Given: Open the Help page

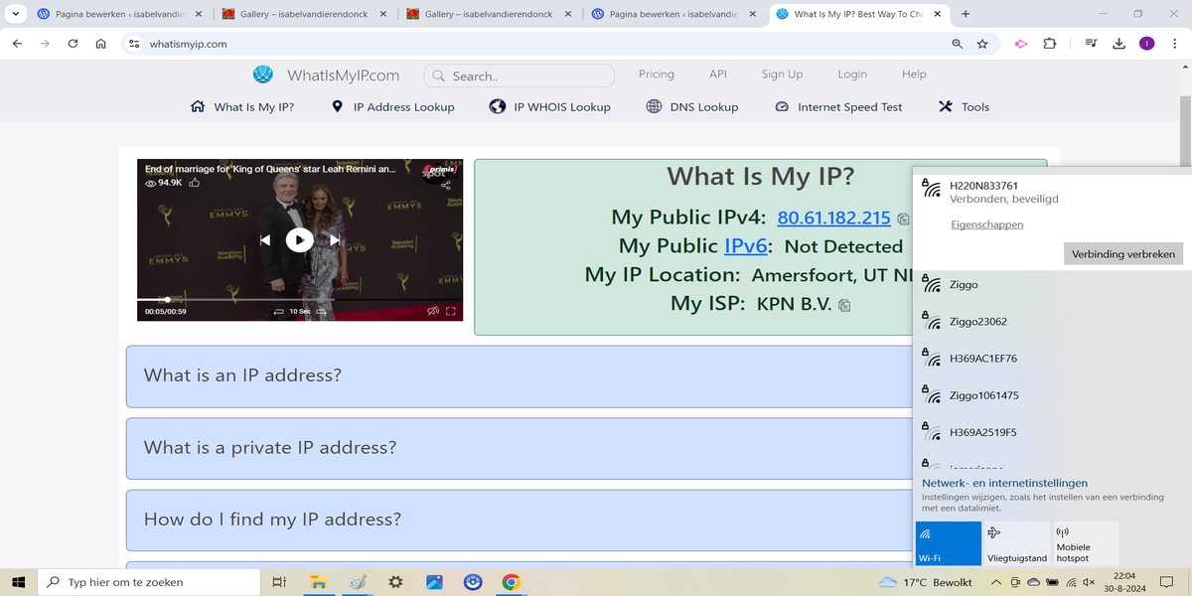Looking at the screenshot, I should click(914, 74).
